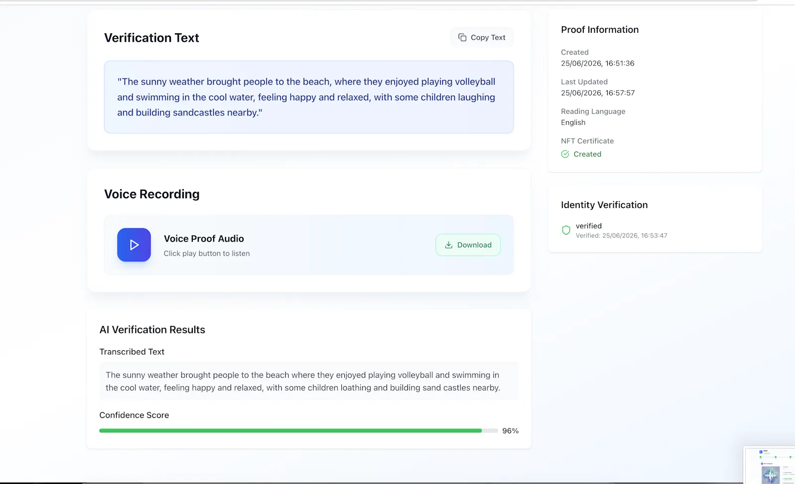Click the 96% confidence value
This screenshot has width=795, height=484.
point(510,431)
